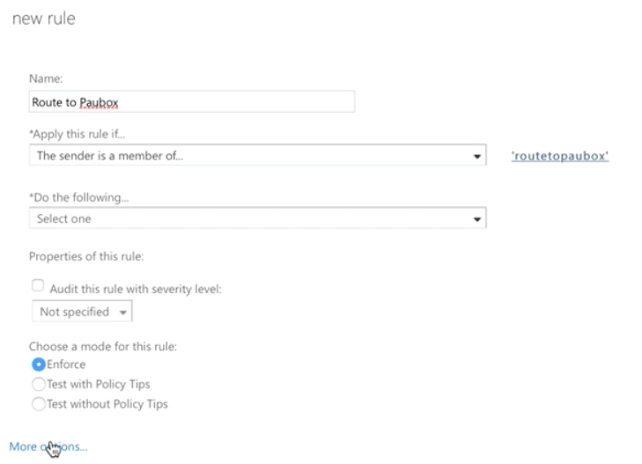Screen dimensions: 642x464
Task: Open the 'routetopaubox' group link
Action: (560, 156)
